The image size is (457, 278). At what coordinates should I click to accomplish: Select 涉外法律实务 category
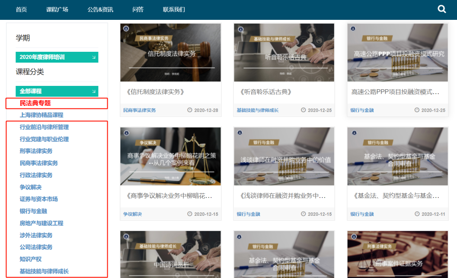[x=36, y=235]
